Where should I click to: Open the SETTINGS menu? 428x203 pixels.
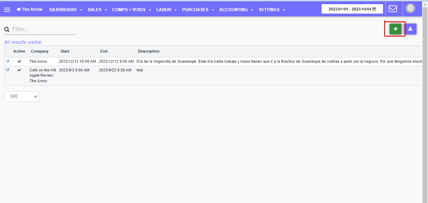(272, 10)
